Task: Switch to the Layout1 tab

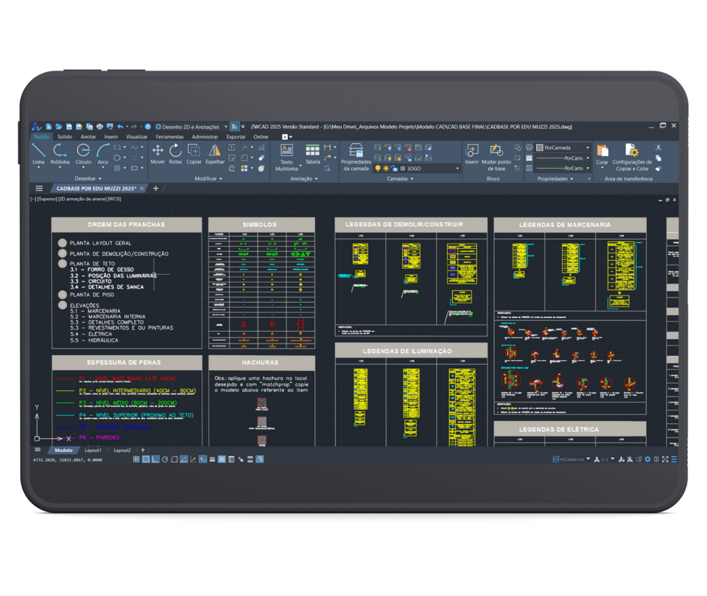Action: [93, 450]
